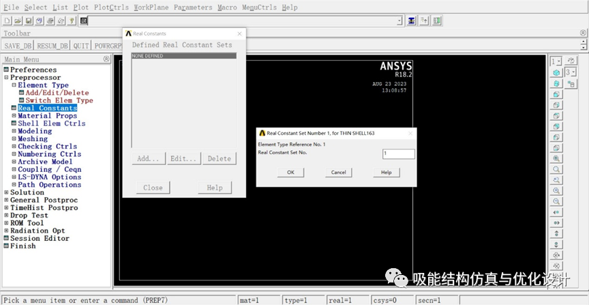This screenshot has width=589, height=305.
Task: Click the QUIT toolbar button
Action: coord(81,46)
